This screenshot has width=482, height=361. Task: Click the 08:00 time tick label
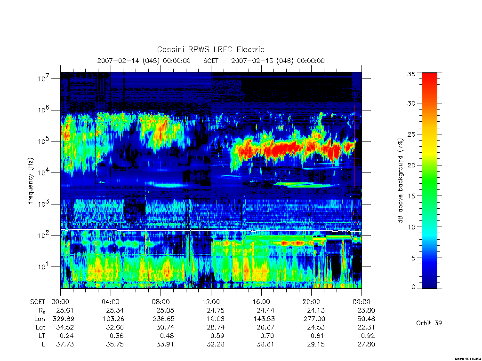click(161, 302)
